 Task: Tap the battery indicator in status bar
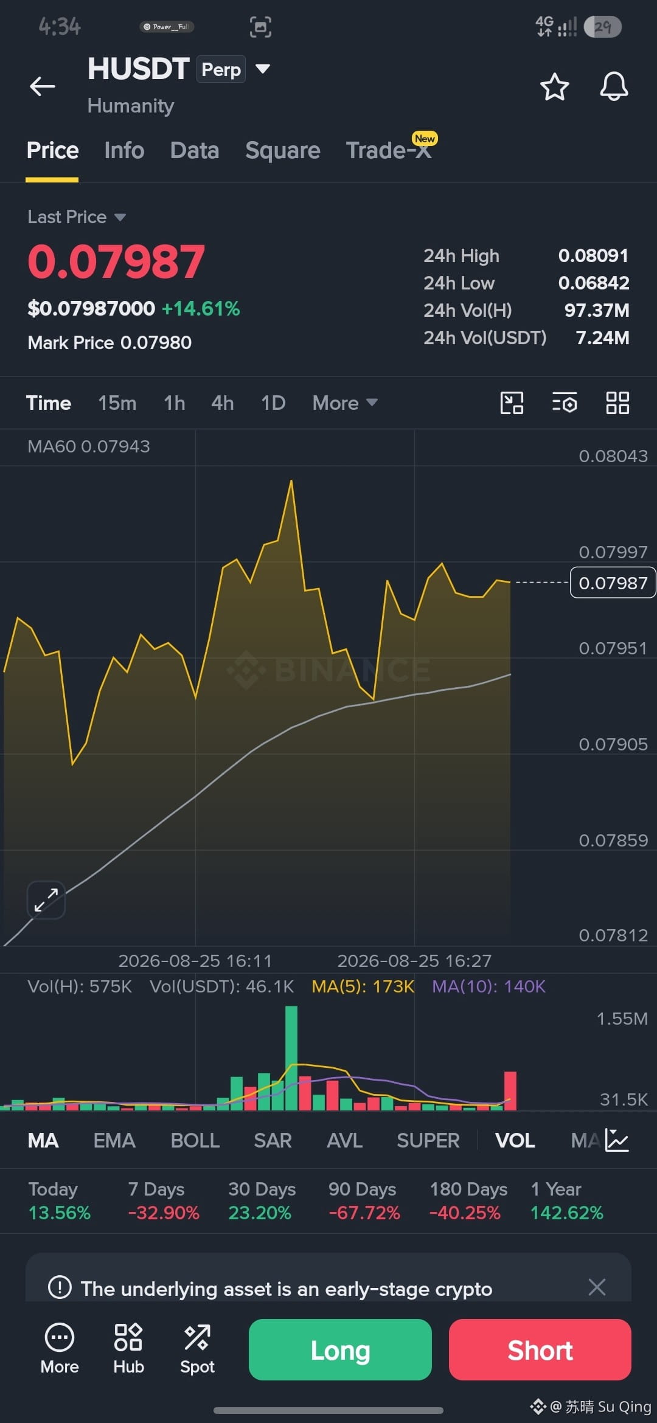tap(602, 27)
